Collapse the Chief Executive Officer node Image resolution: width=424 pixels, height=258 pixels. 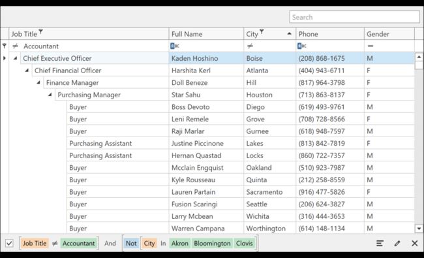point(16,58)
